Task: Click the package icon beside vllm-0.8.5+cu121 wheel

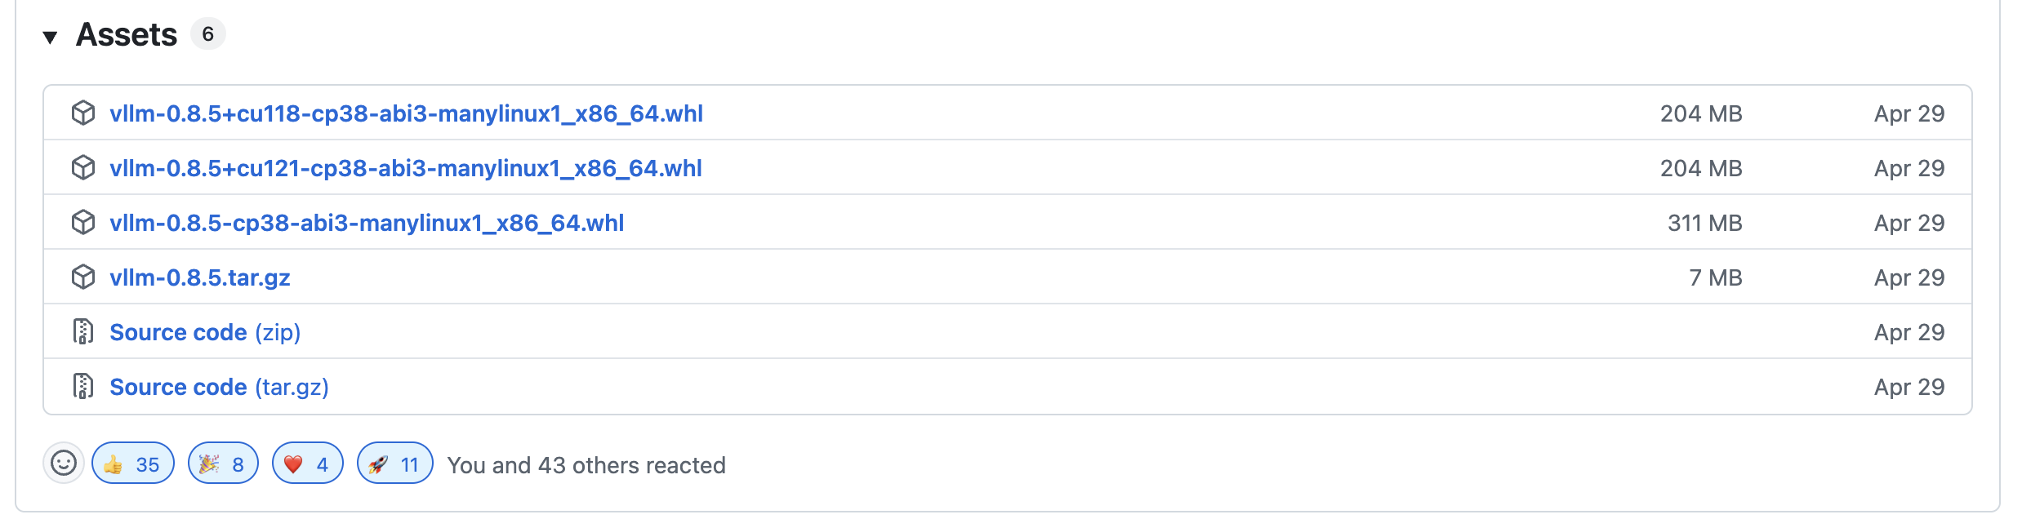Action: click(x=82, y=168)
